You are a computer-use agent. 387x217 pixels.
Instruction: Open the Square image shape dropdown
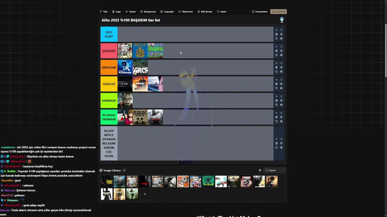coord(275,170)
